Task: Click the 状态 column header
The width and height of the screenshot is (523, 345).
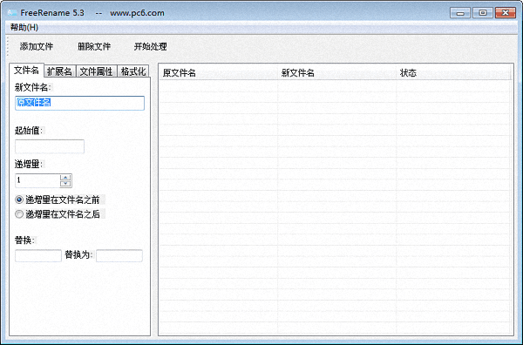Action: point(453,72)
